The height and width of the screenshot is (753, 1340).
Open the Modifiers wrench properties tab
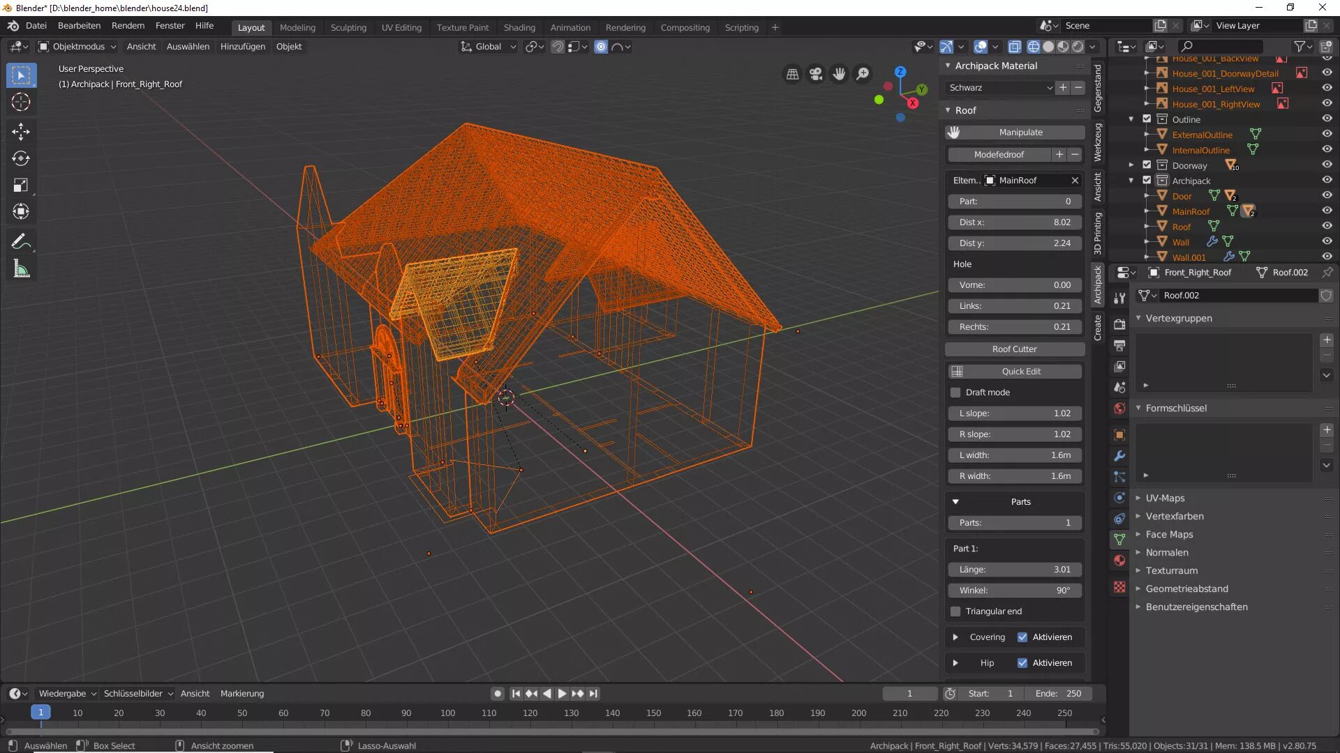(x=1119, y=456)
